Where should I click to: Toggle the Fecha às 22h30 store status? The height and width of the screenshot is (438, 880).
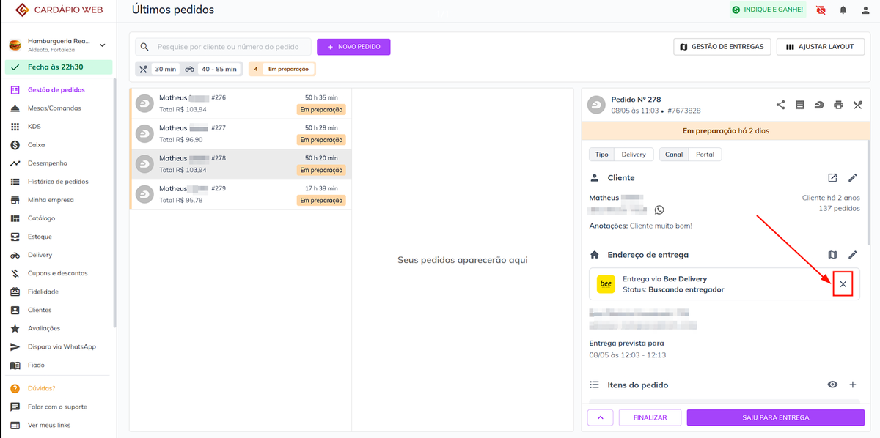(59, 67)
